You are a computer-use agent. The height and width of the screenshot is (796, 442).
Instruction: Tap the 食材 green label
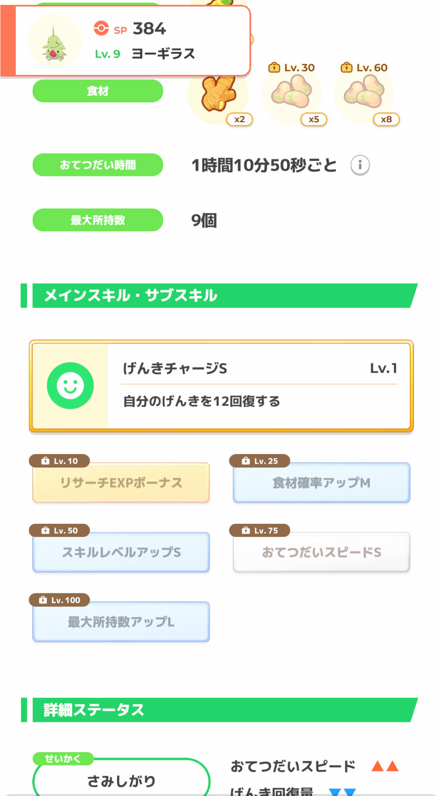click(x=97, y=91)
